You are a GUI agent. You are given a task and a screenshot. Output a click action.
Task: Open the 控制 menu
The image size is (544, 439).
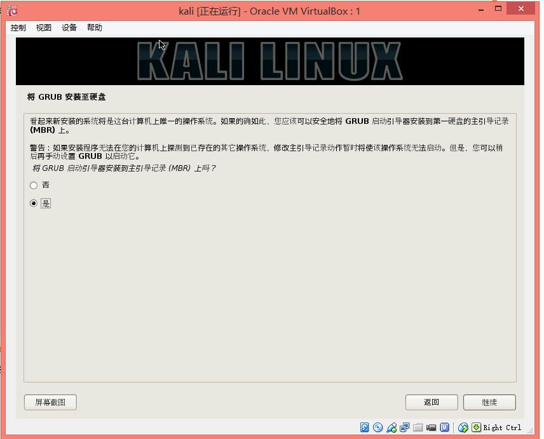click(18, 28)
